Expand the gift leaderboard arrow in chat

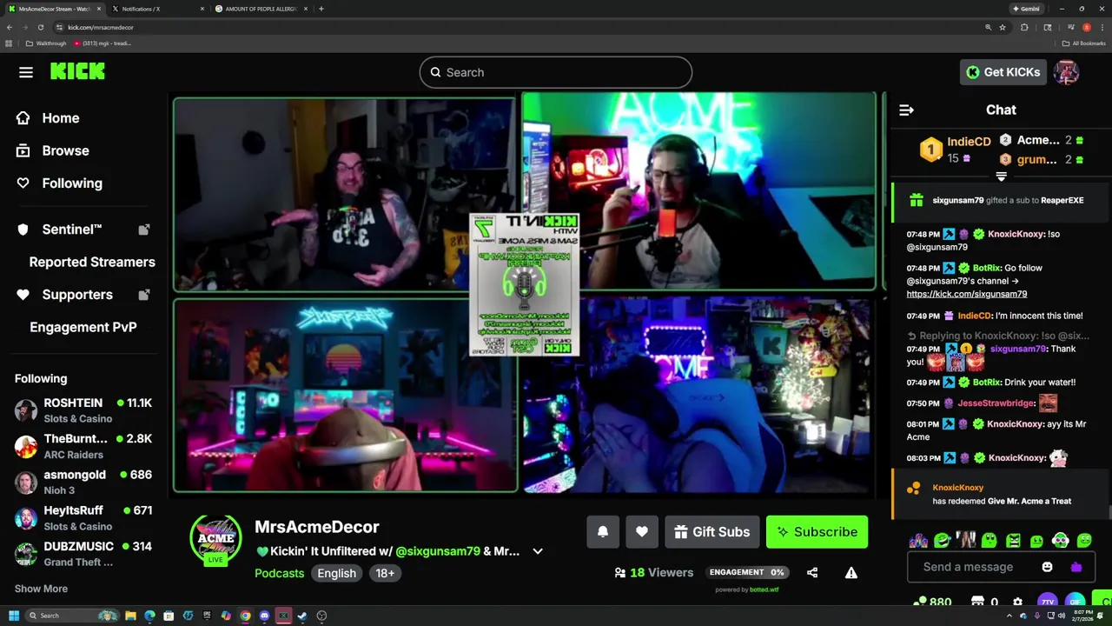(x=1001, y=176)
